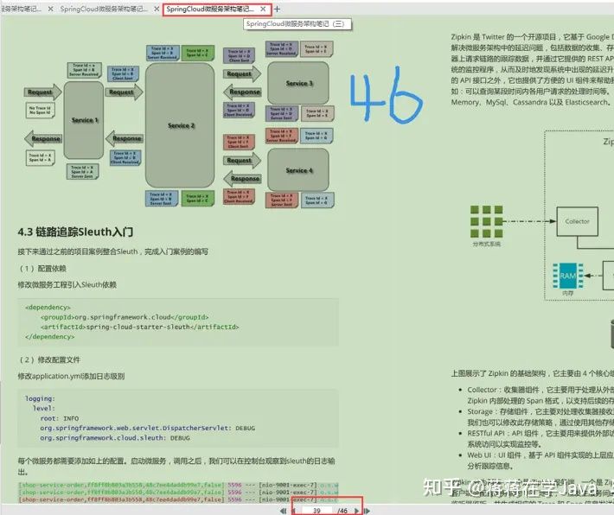
Task: Click the Service 3 box in the diagram
Action: tap(298, 83)
